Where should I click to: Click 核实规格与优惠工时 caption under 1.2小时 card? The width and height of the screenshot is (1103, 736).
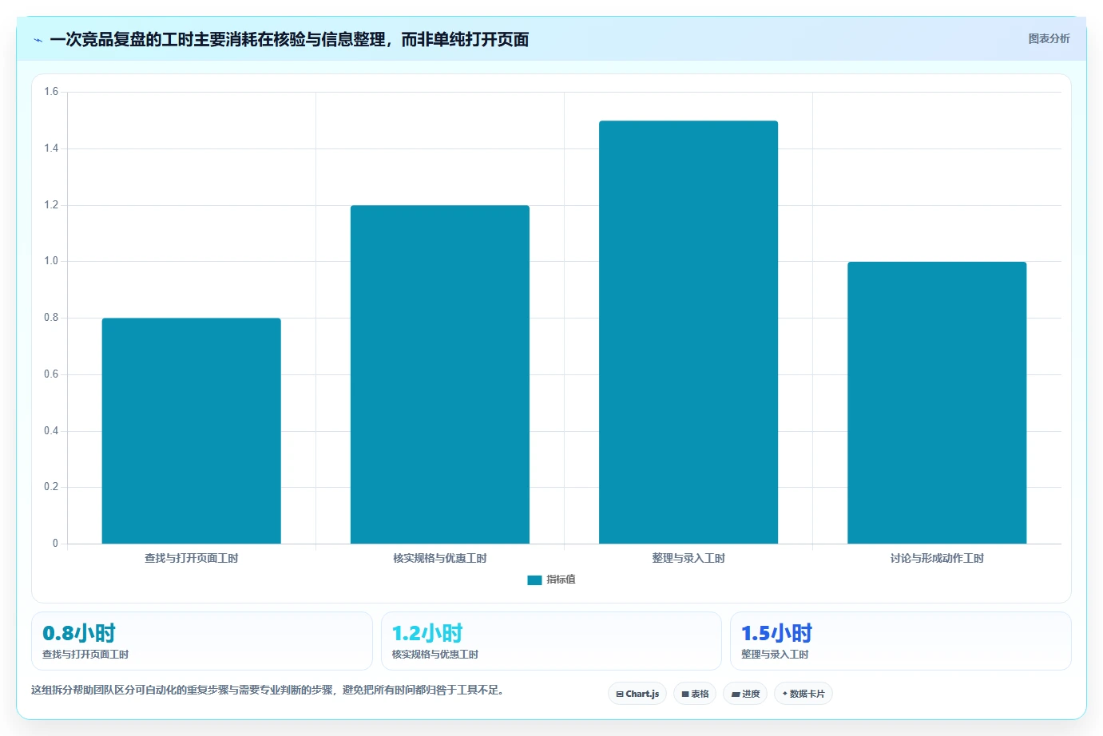coord(434,654)
